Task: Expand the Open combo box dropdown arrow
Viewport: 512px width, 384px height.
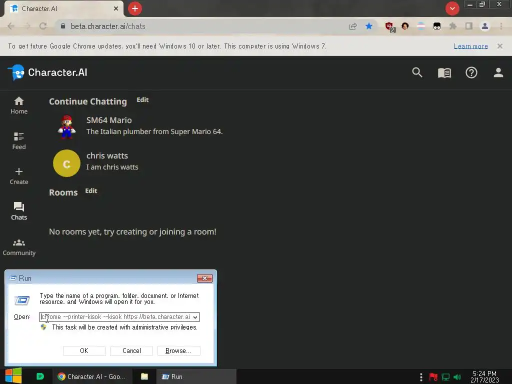Action: (x=195, y=317)
